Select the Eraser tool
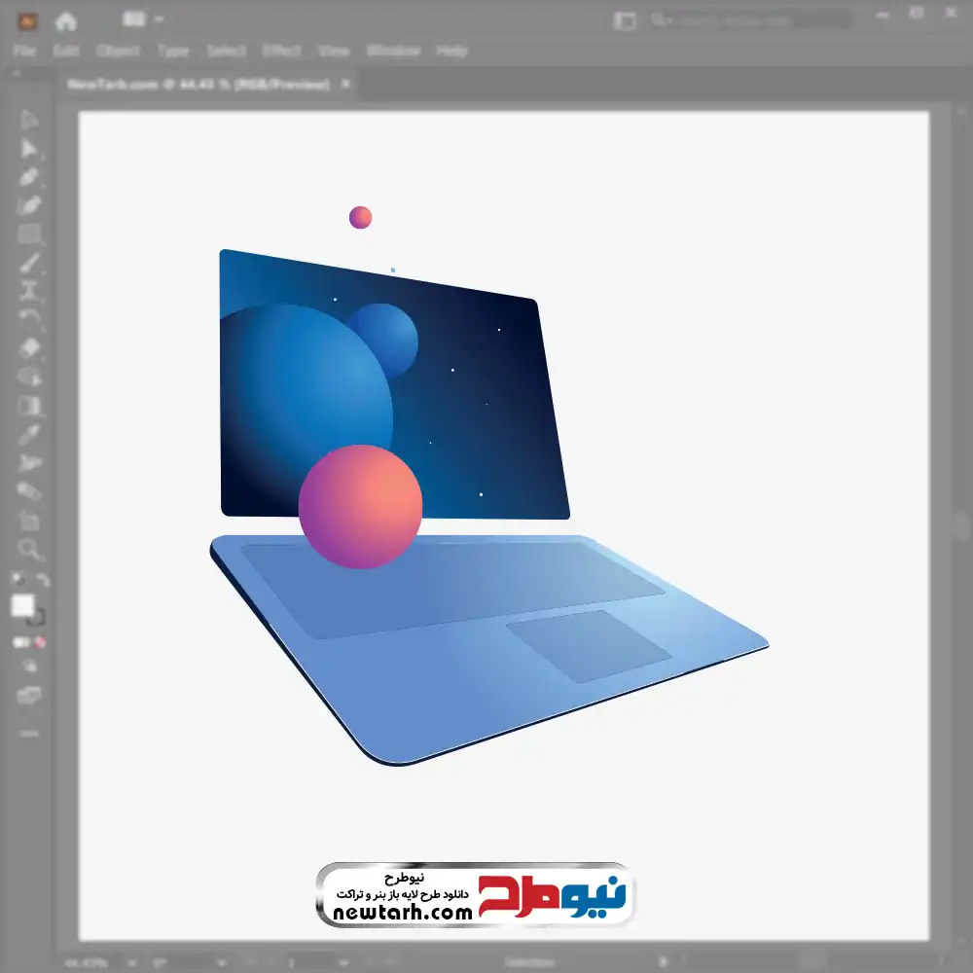Image resolution: width=973 pixels, height=973 pixels. point(29,347)
